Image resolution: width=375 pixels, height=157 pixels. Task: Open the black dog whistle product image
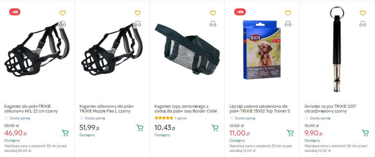[x=336, y=49]
